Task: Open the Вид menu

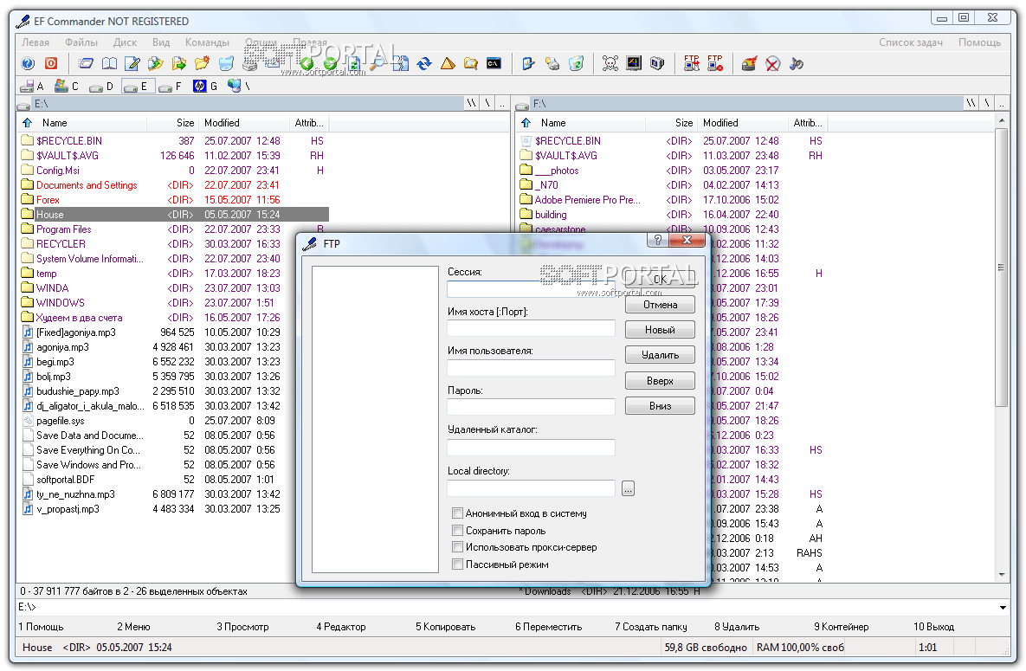Action: pyautogui.click(x=161, y=42)
